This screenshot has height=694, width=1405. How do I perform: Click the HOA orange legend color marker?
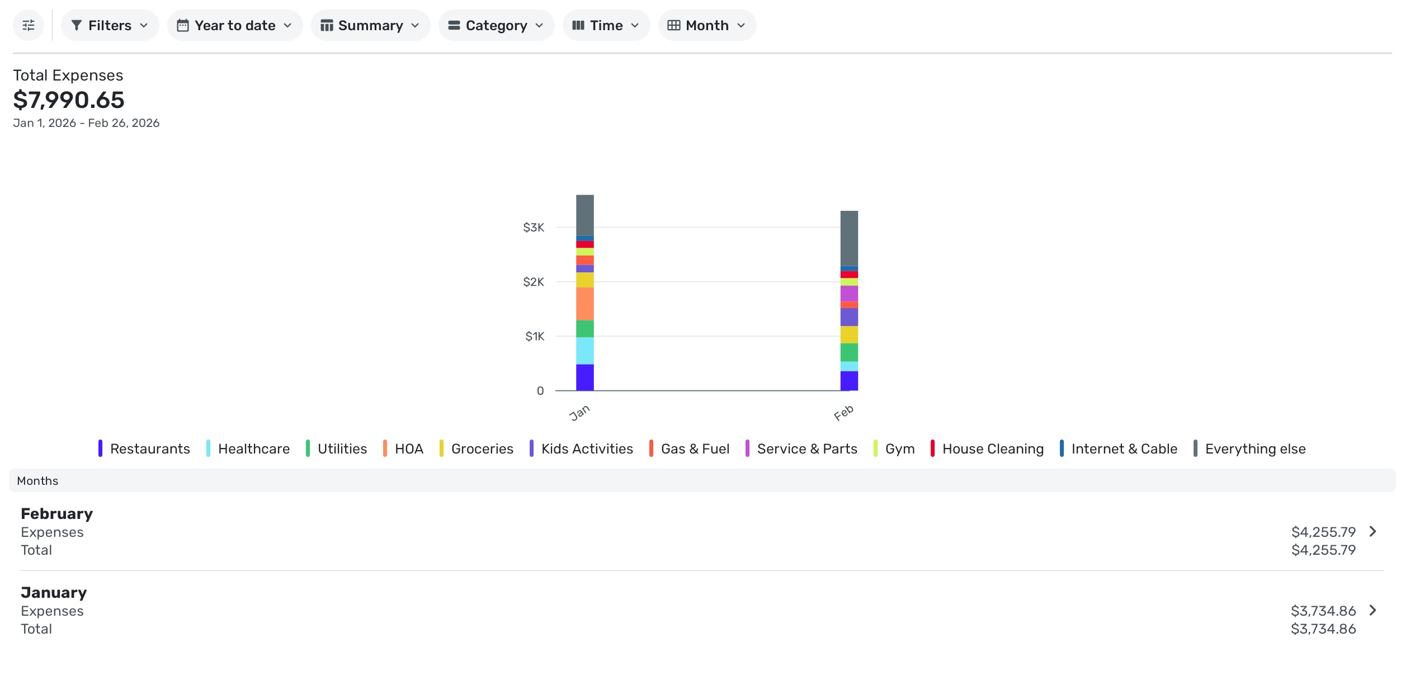click(385, 448)
